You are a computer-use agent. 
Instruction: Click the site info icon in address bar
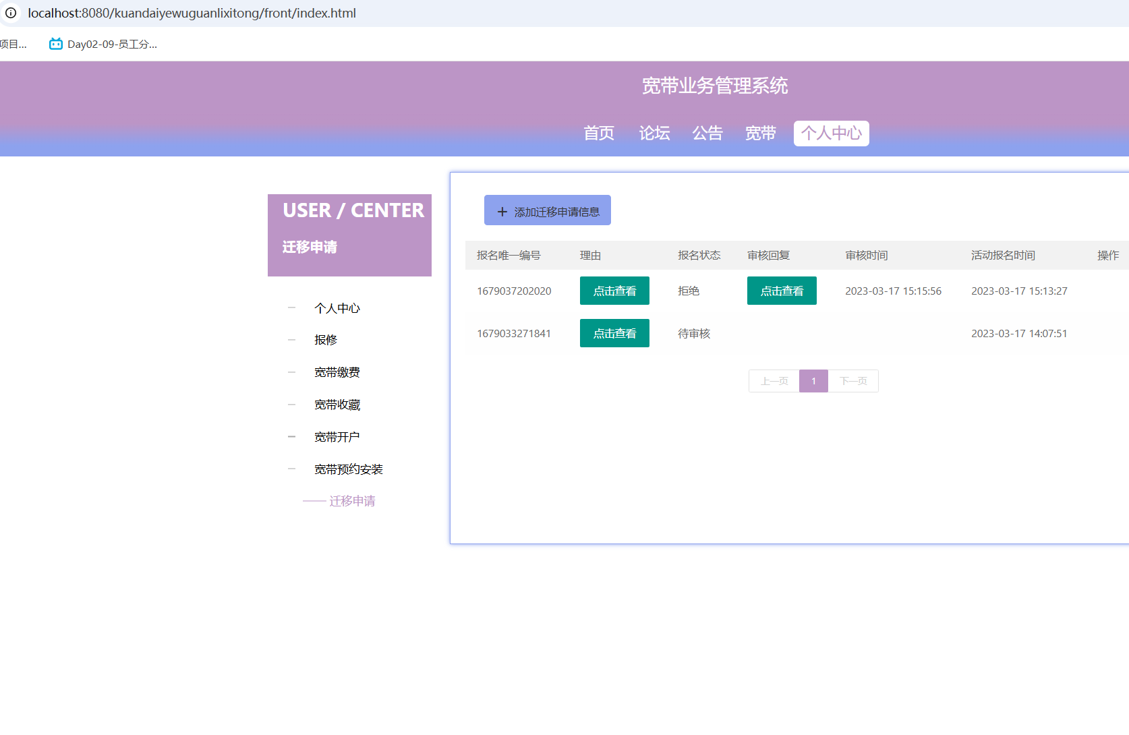coord(11,13)
